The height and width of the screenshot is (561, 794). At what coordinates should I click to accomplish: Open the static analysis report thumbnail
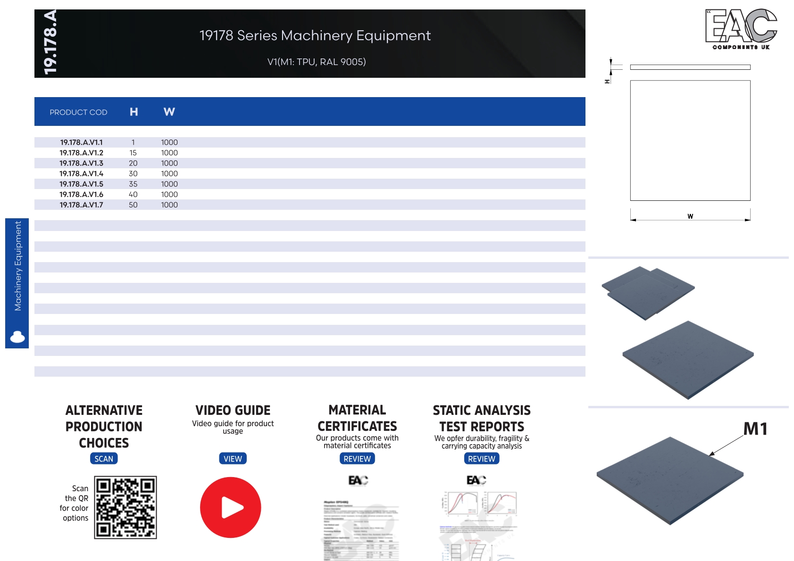[479, 519]
